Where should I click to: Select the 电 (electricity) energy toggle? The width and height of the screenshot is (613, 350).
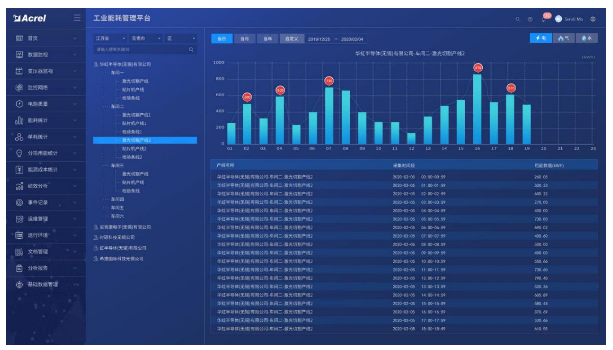[x=541, y=38]
